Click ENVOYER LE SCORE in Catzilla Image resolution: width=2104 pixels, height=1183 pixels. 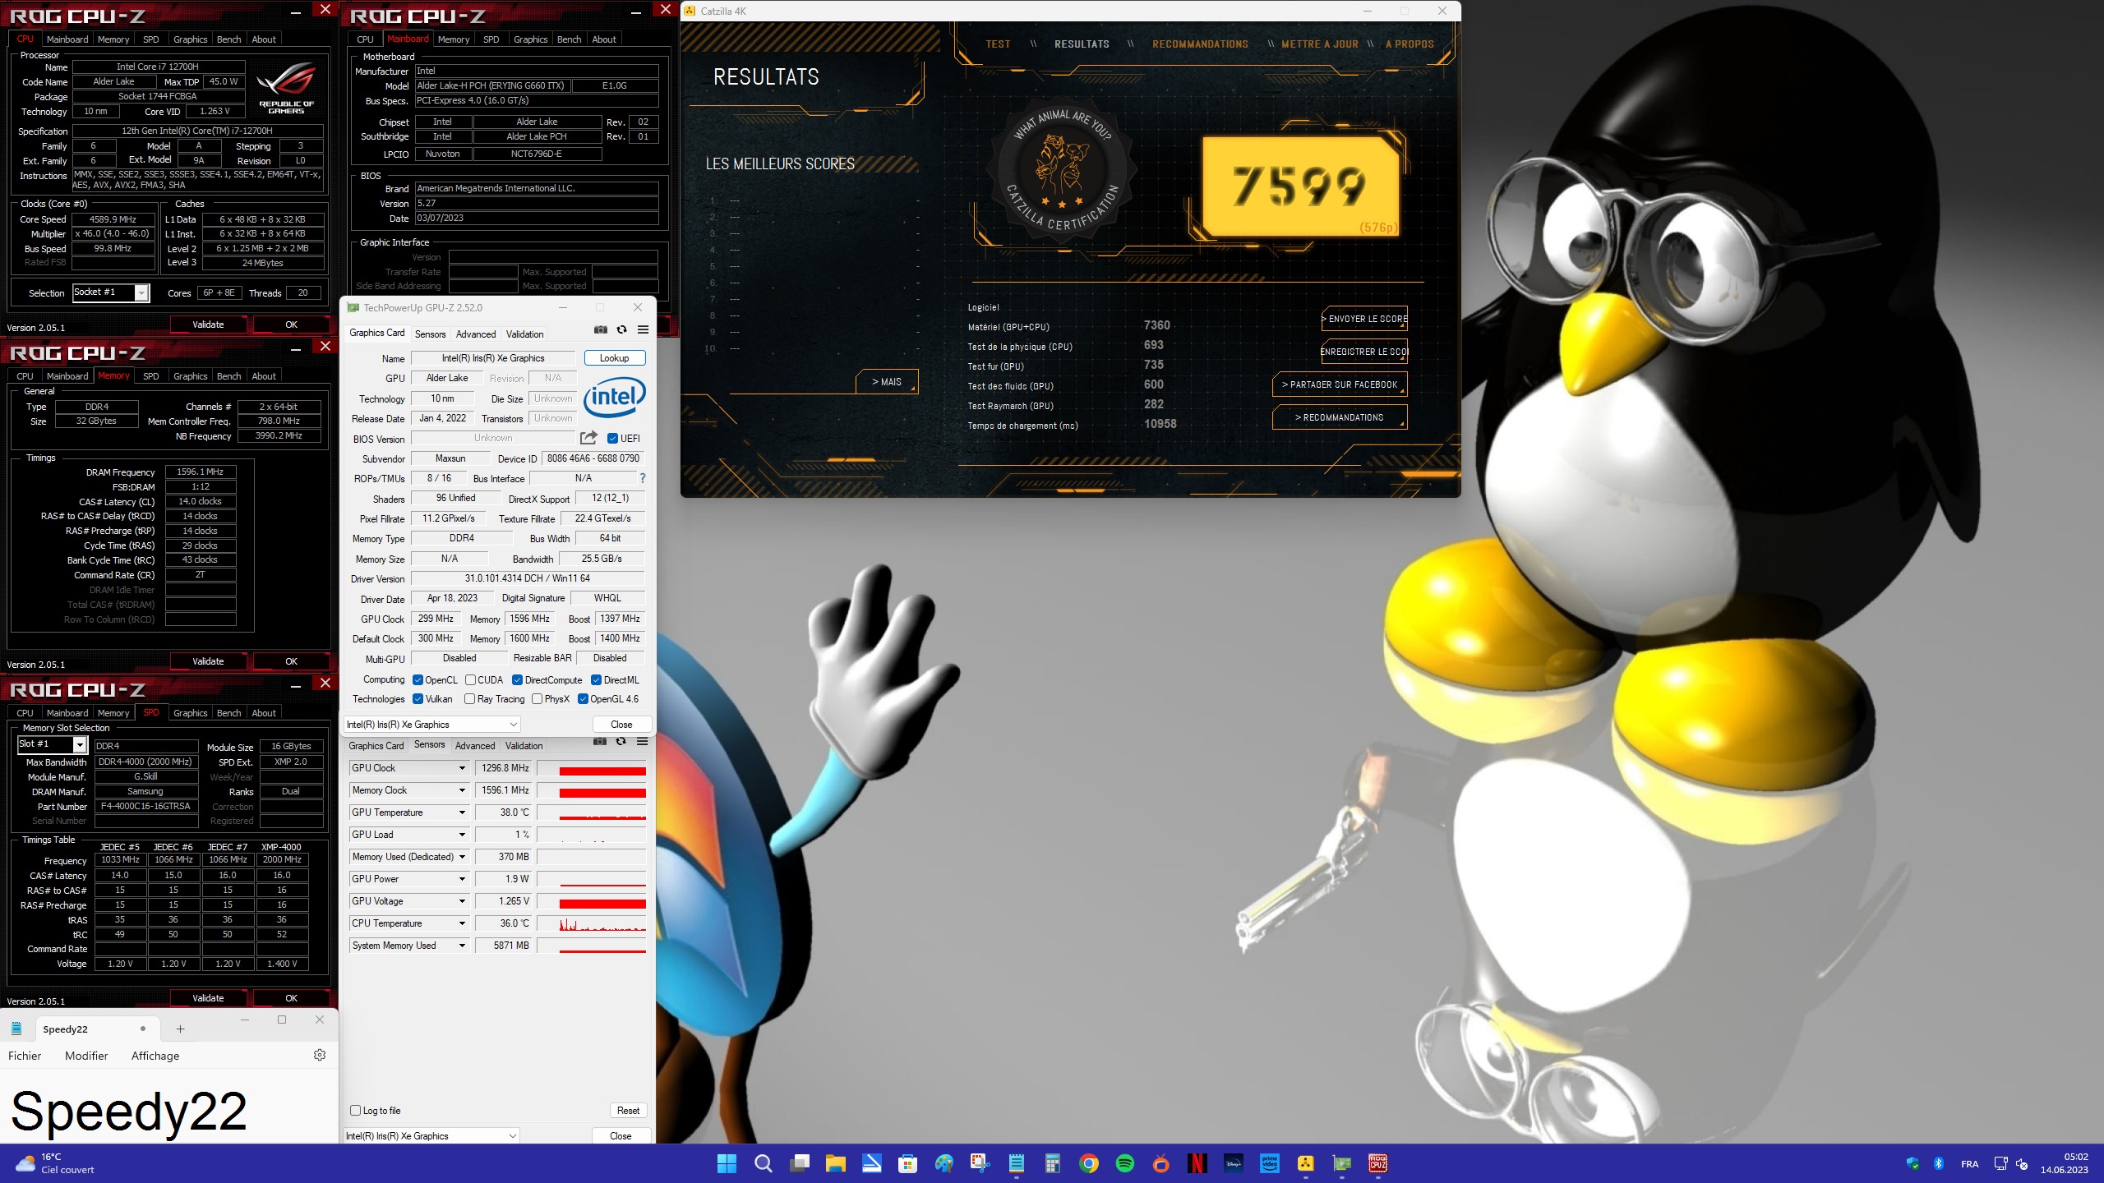click(x=1364, y=319)
